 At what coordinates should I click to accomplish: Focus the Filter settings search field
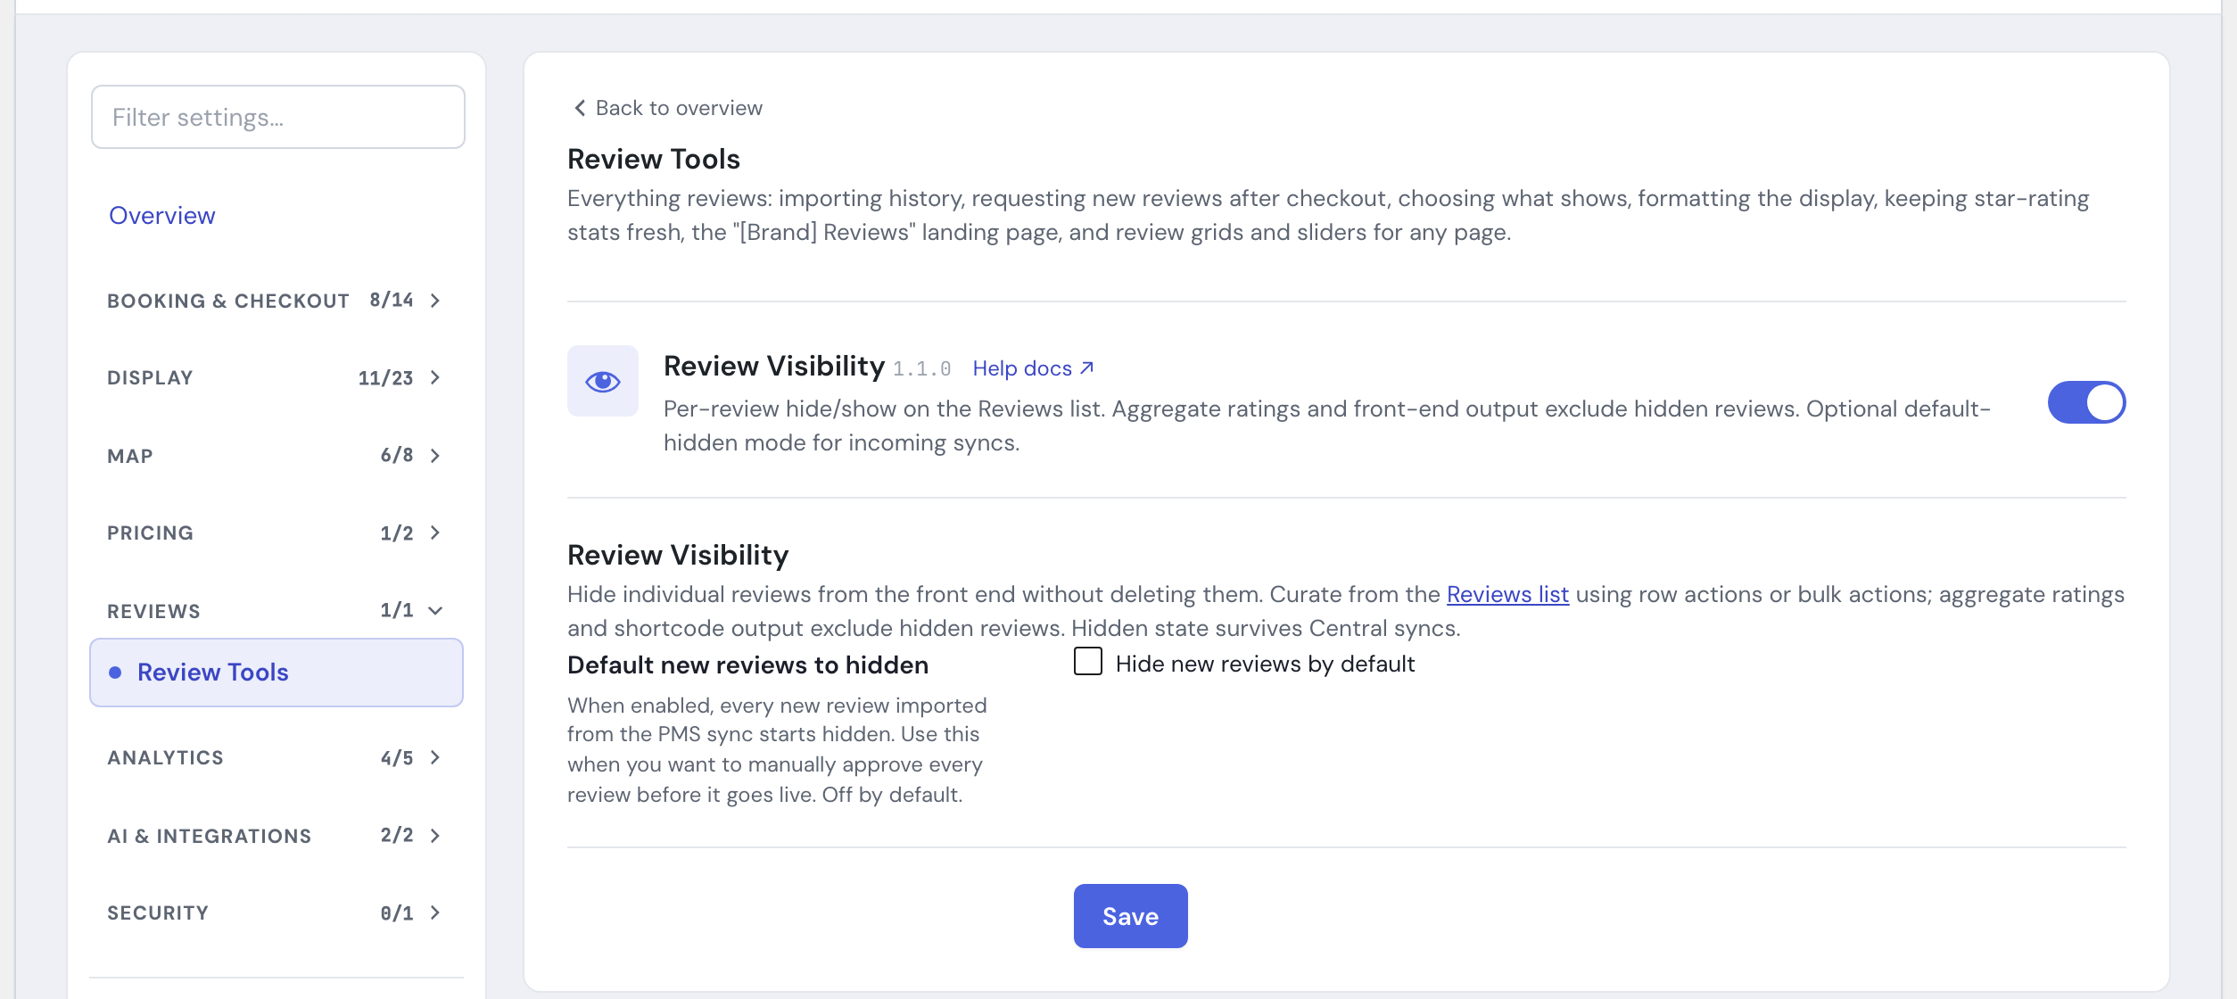278,117
